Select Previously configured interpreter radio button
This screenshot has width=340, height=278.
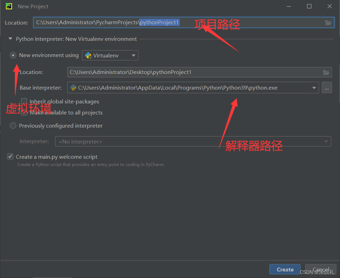13,126
